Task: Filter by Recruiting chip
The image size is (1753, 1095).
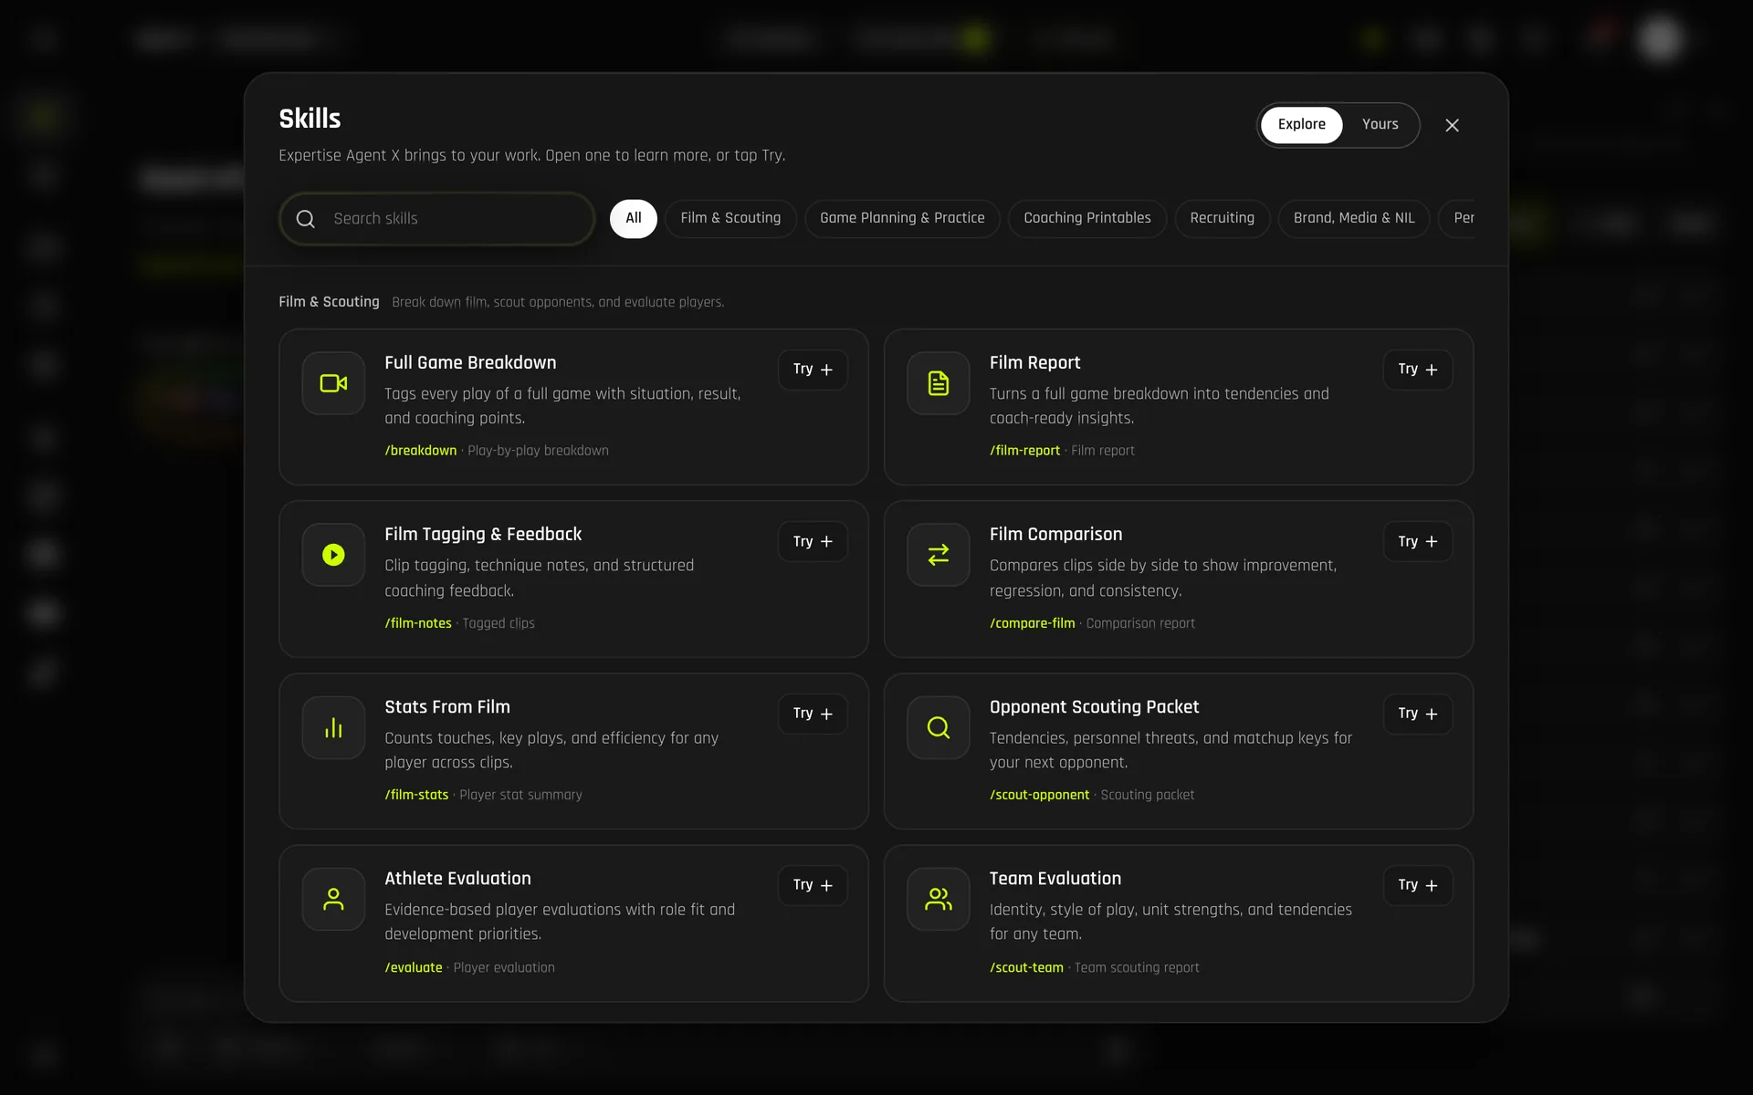Action: point(1222,219)
